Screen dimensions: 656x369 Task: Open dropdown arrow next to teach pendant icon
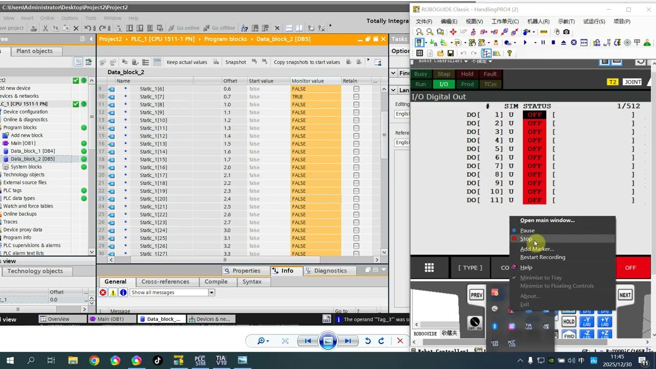pos(426,43)
